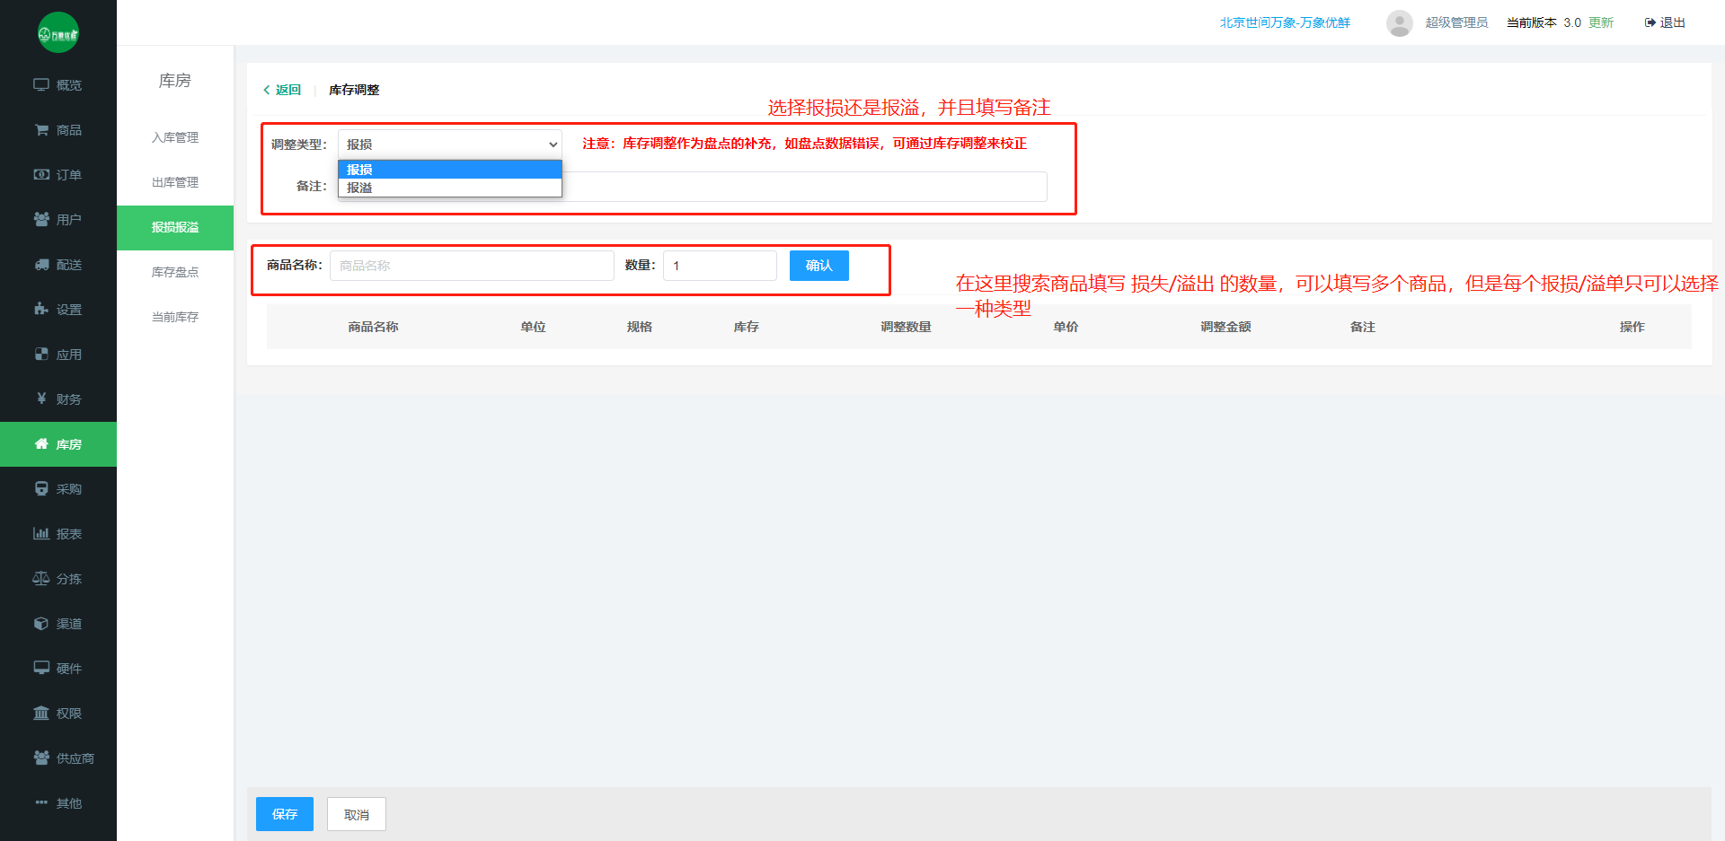
Task: Click the 应用 app icon
Action: point(41,354)
